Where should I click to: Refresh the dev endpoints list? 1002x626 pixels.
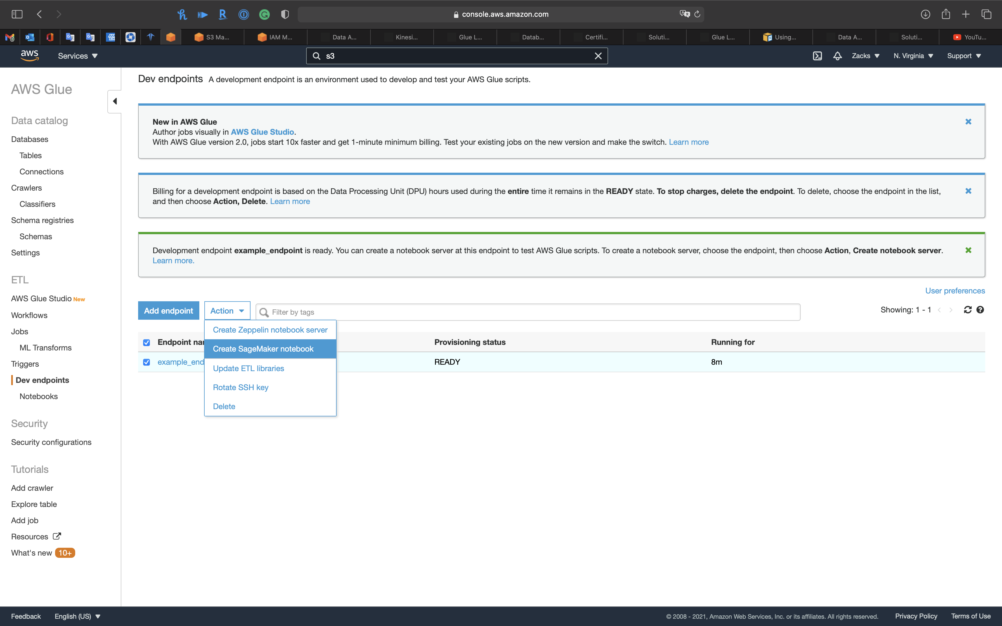pyautogui.click(x=968, y=310)
